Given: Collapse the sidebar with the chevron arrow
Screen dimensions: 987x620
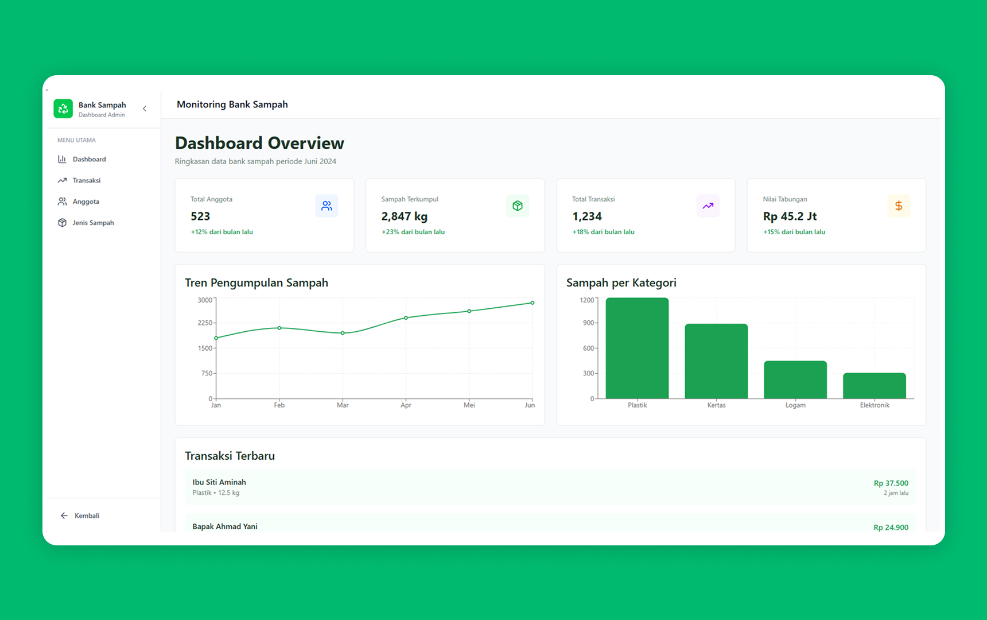Looking at the screenshot, I should (x=145, y=108).
